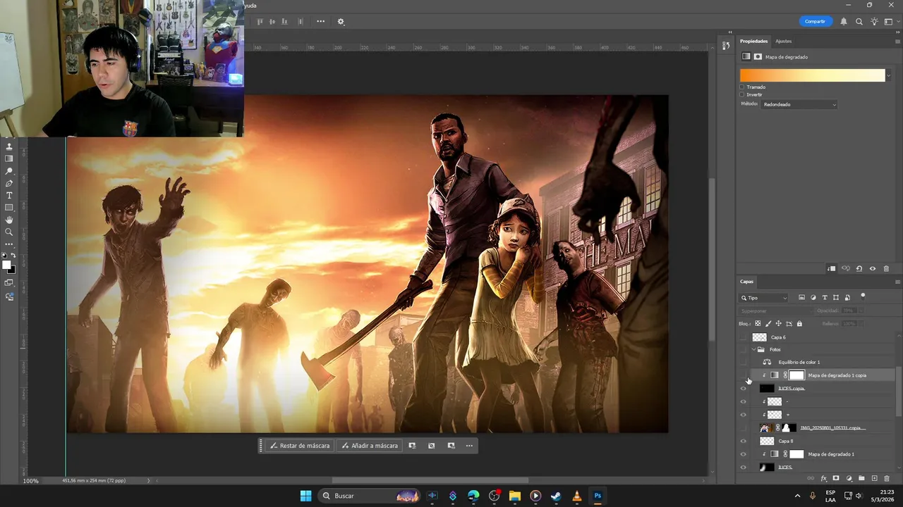Open contextual task bar more options
Screen dimensions: 903x507
click(x=469, y=446)
